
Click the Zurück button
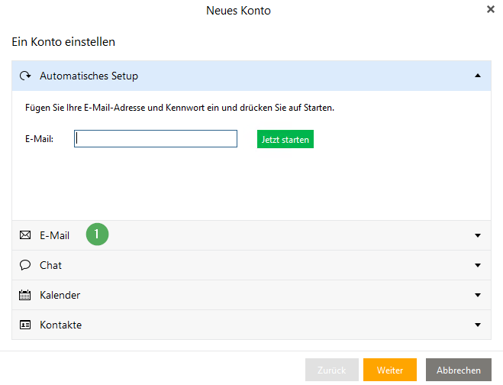tap(332, 370)
